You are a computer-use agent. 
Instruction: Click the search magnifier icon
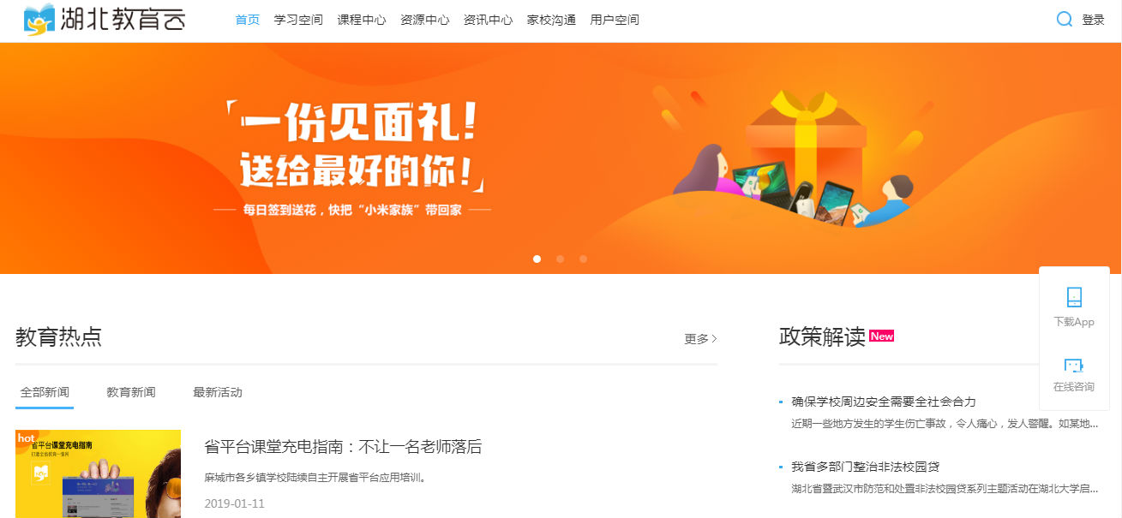point(1065,20)
